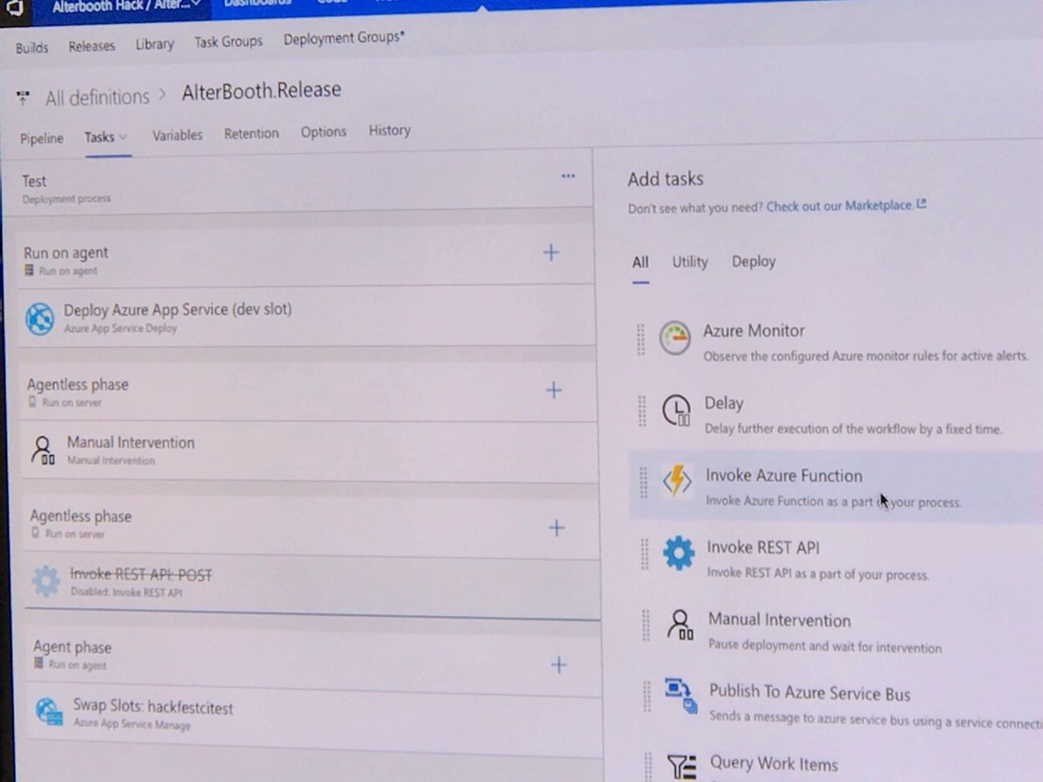This screenshot has height=782, width=1043.
Task: Expand the Alterbooth Hack project dropdown
Action: tap(195, 4)
